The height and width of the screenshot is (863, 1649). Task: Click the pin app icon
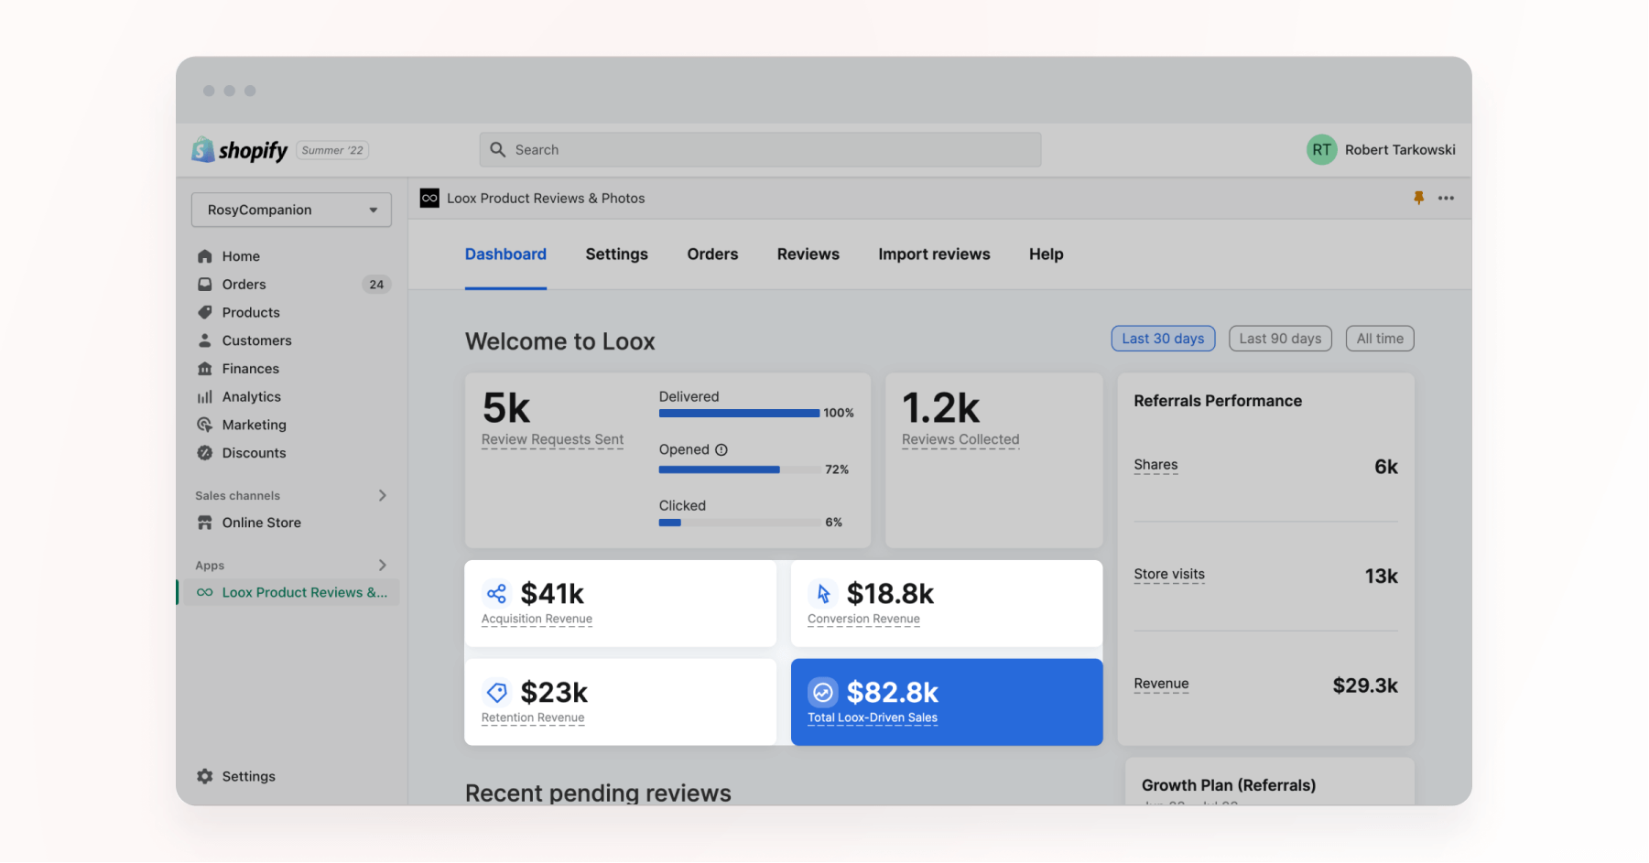coord(1418,198)
